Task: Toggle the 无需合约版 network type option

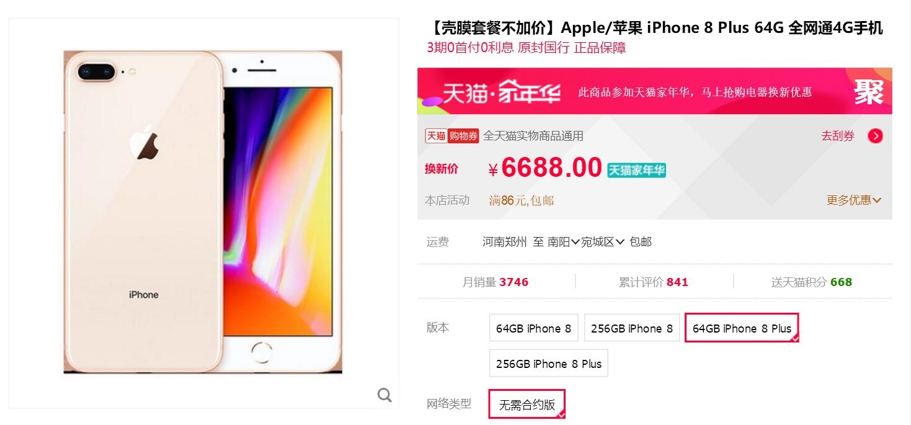Action: [x=527, y=405]
